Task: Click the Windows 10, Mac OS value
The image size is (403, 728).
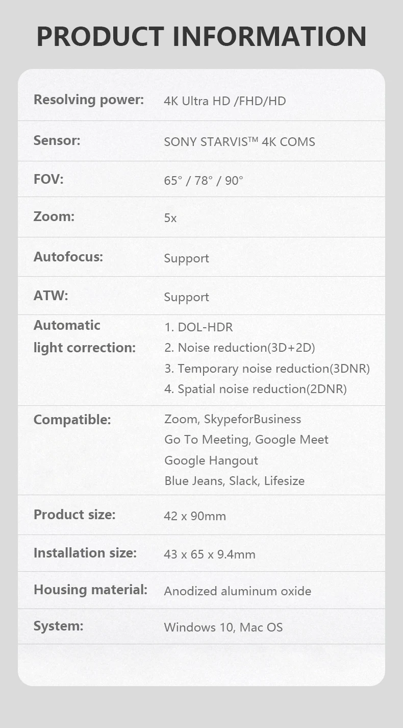Action: click(223, 627)
